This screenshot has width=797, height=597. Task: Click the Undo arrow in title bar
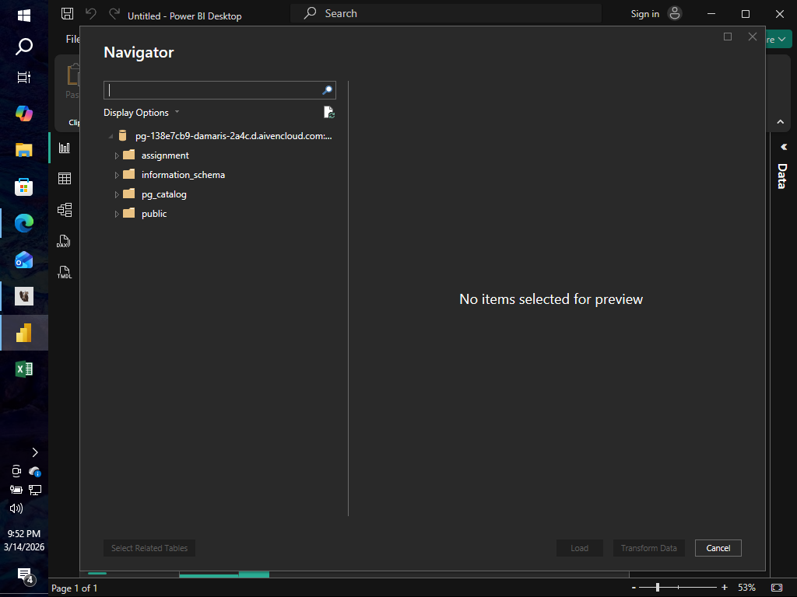[x=91, y=14]
